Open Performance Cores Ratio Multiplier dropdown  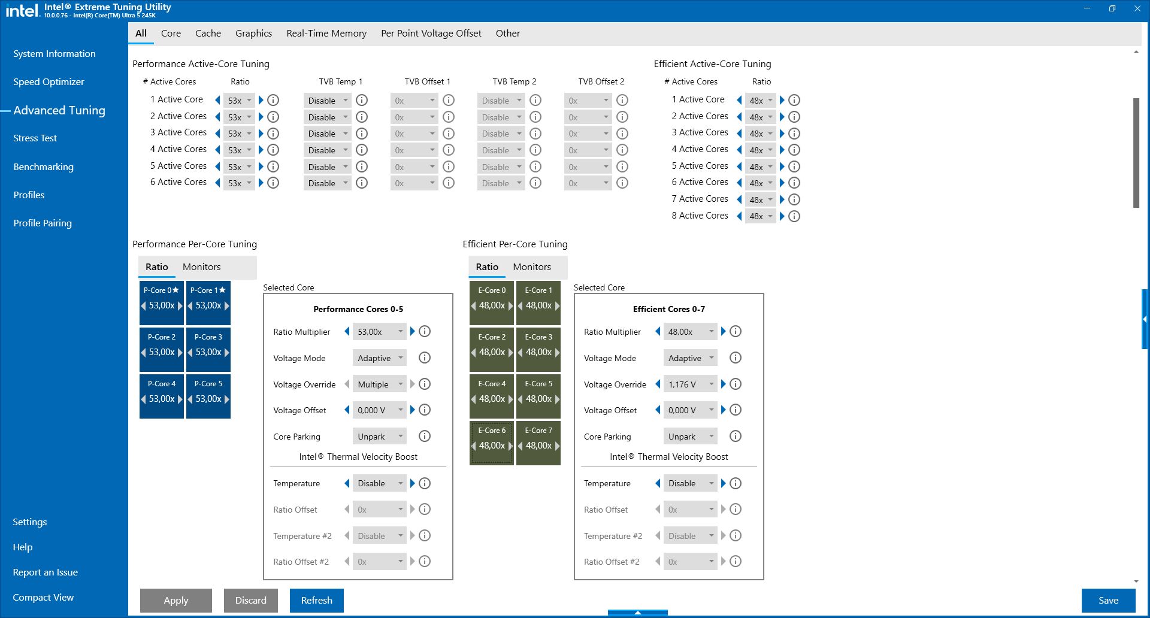380,331
